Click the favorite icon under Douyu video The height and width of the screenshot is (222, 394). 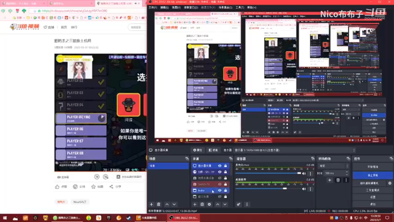[94, 187]
